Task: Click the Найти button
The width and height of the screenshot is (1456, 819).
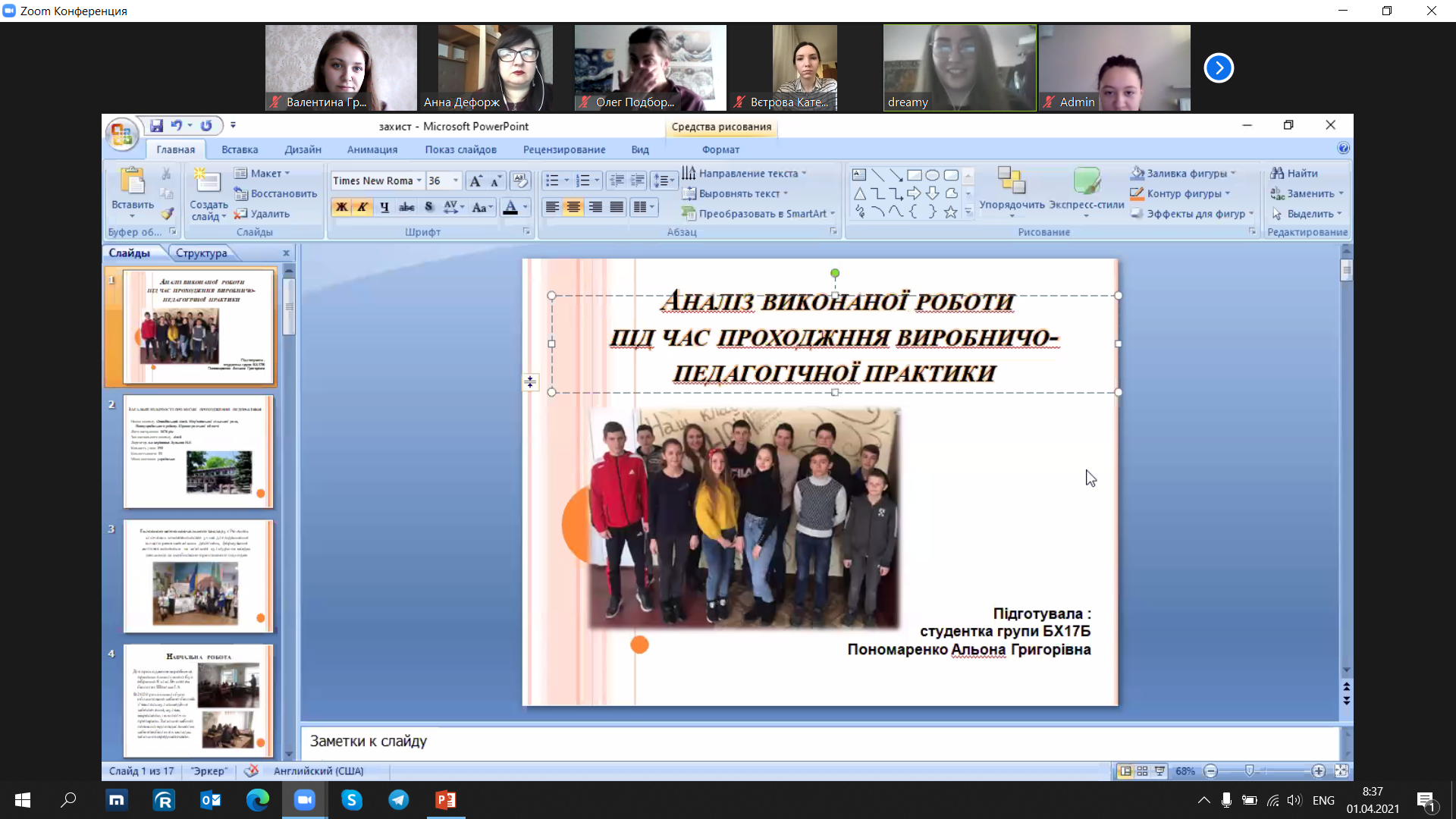Action: click(x=1294, y=174)
